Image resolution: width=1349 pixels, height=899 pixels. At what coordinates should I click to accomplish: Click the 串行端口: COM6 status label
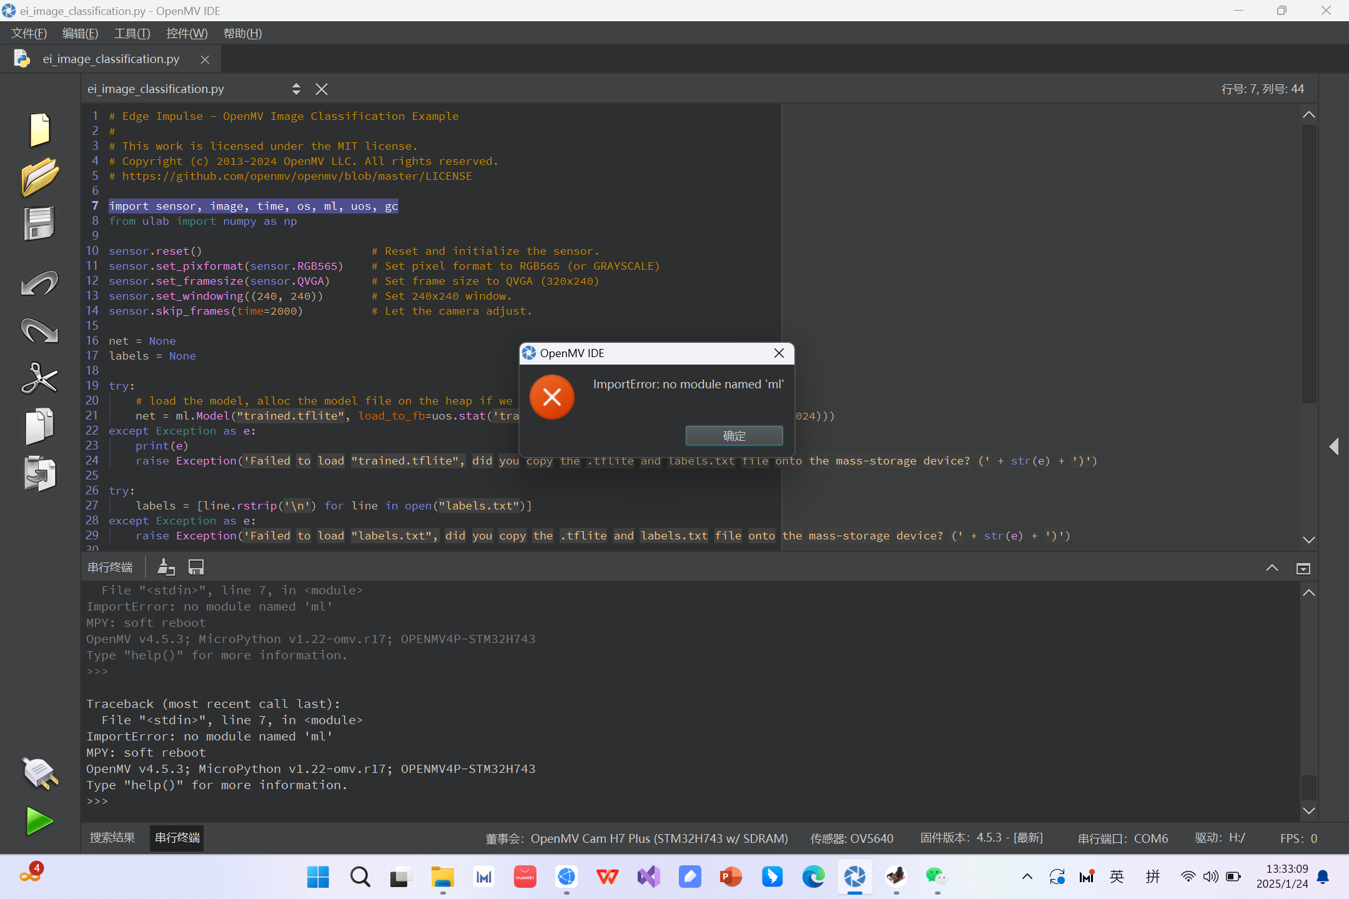1123,838
